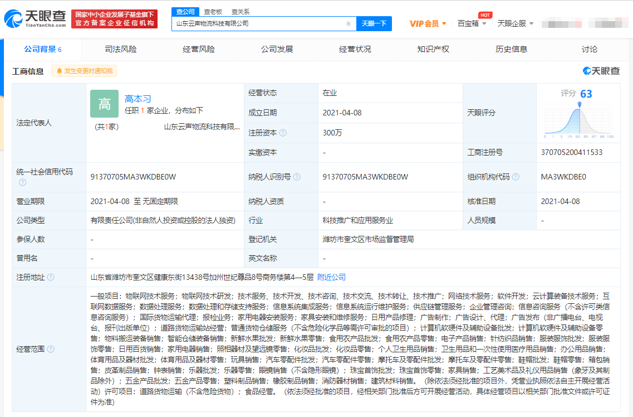Click the help icon next to 注册地址
Image resolution: width=633 pixels, height=417 pixels.
[x=51, y=277]
